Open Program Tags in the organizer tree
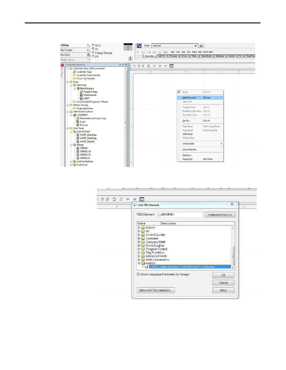The image size is (286, 370). 91,92
